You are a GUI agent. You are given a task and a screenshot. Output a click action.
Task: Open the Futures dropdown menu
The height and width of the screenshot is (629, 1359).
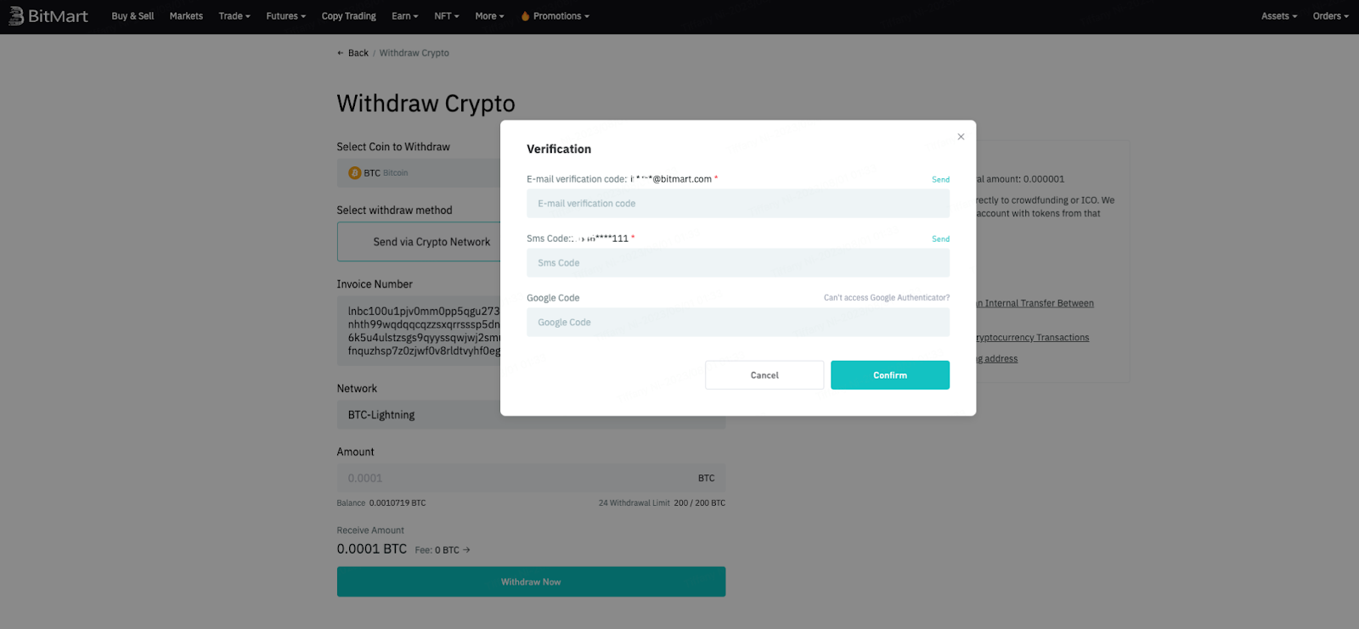(x=286, y=16)
